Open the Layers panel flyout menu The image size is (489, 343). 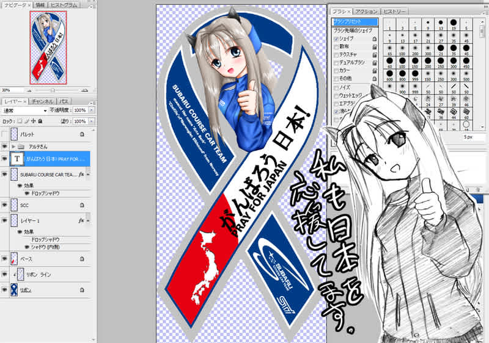click(x=94, y=103)
